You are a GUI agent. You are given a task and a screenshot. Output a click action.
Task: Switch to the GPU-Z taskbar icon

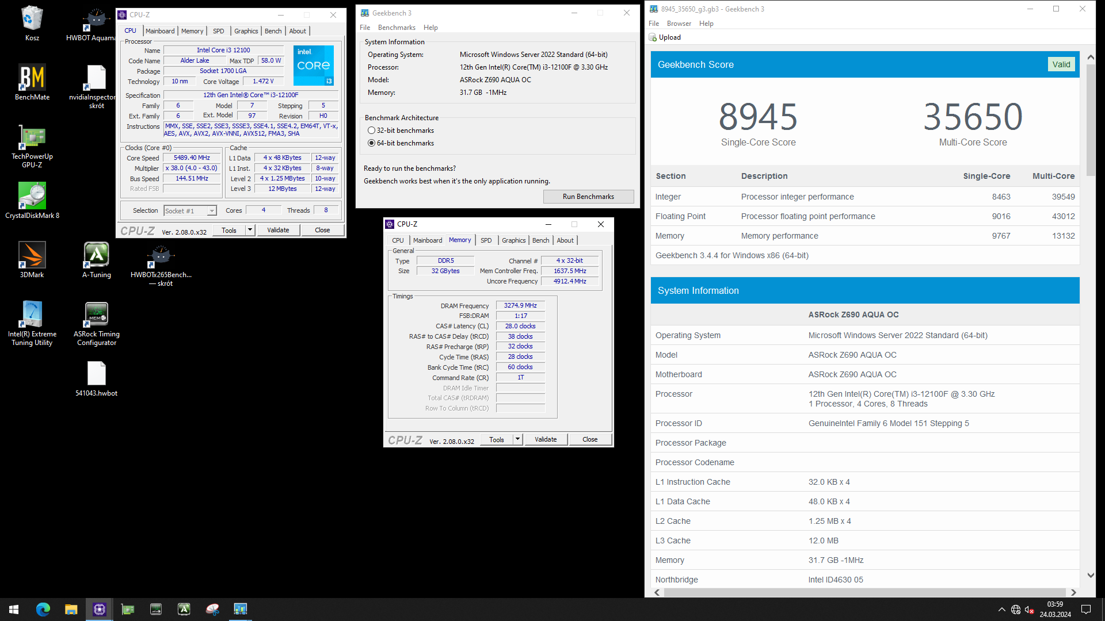127,609
